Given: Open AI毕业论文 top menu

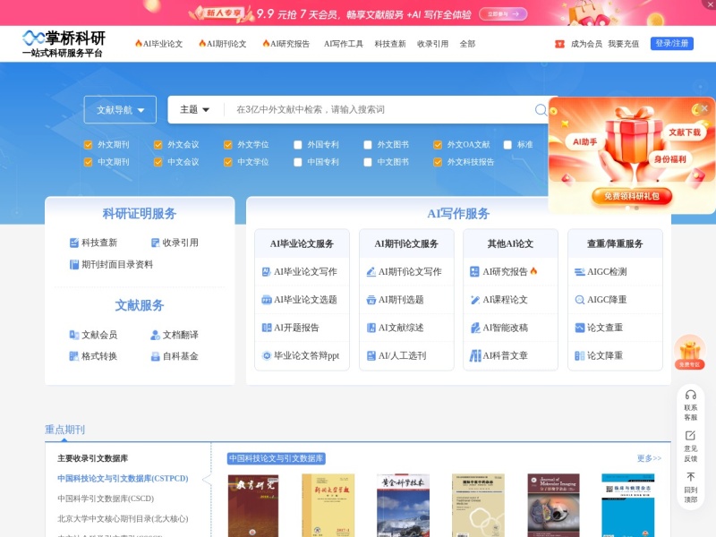Looking at the screenshot, I should (158, 44).
